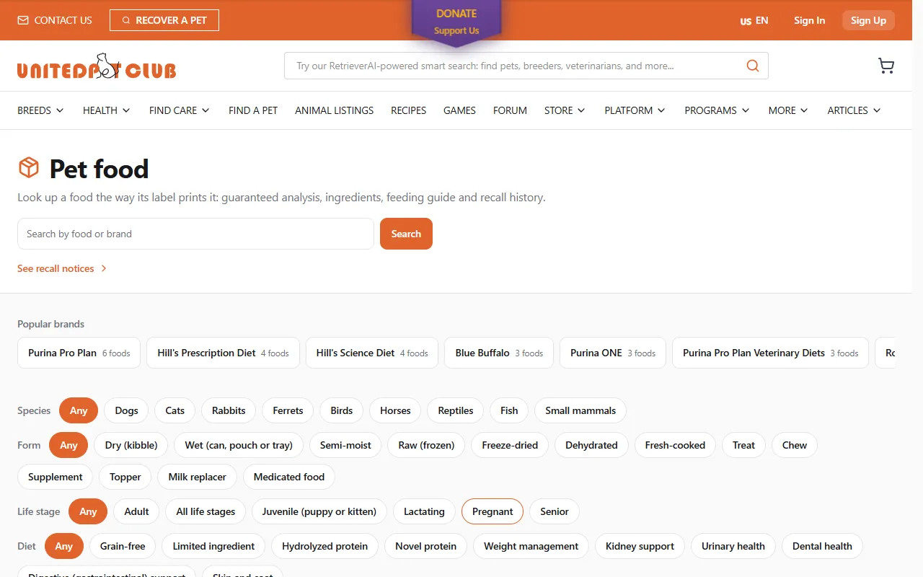Select the Purina Pro Plan brand chip
Viewport: 923px width, 577px height.
click(x=79, y=353)
